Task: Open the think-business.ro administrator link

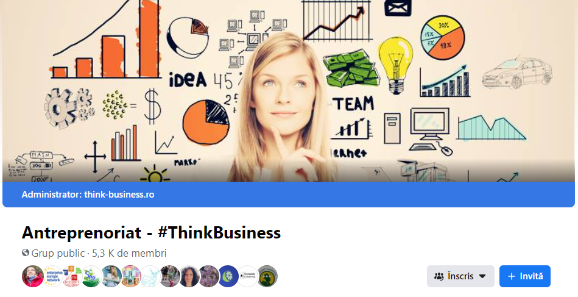Action: tap(119, 195)
